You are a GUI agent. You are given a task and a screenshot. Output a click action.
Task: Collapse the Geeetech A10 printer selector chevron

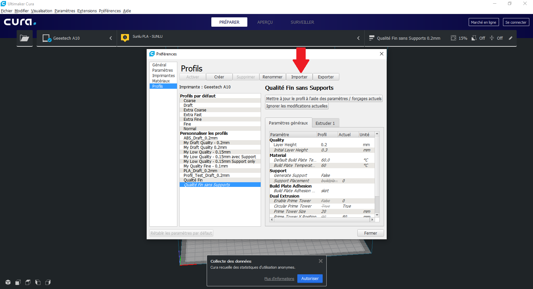[x=111, y=38]
